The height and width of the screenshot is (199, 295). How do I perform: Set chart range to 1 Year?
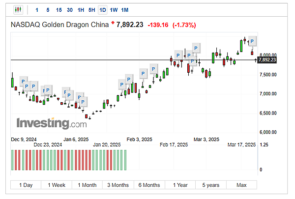click(180, 185)
